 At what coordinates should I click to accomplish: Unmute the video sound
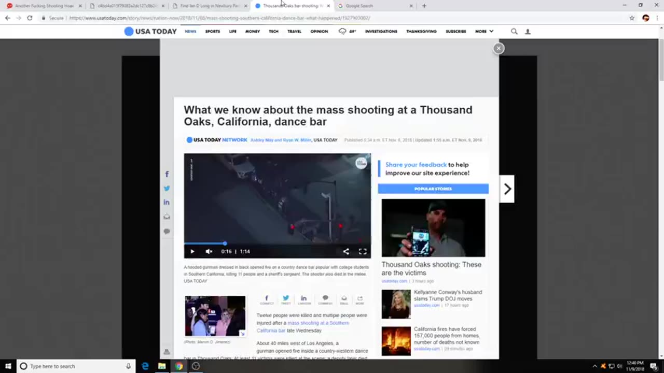pos(209,251)
